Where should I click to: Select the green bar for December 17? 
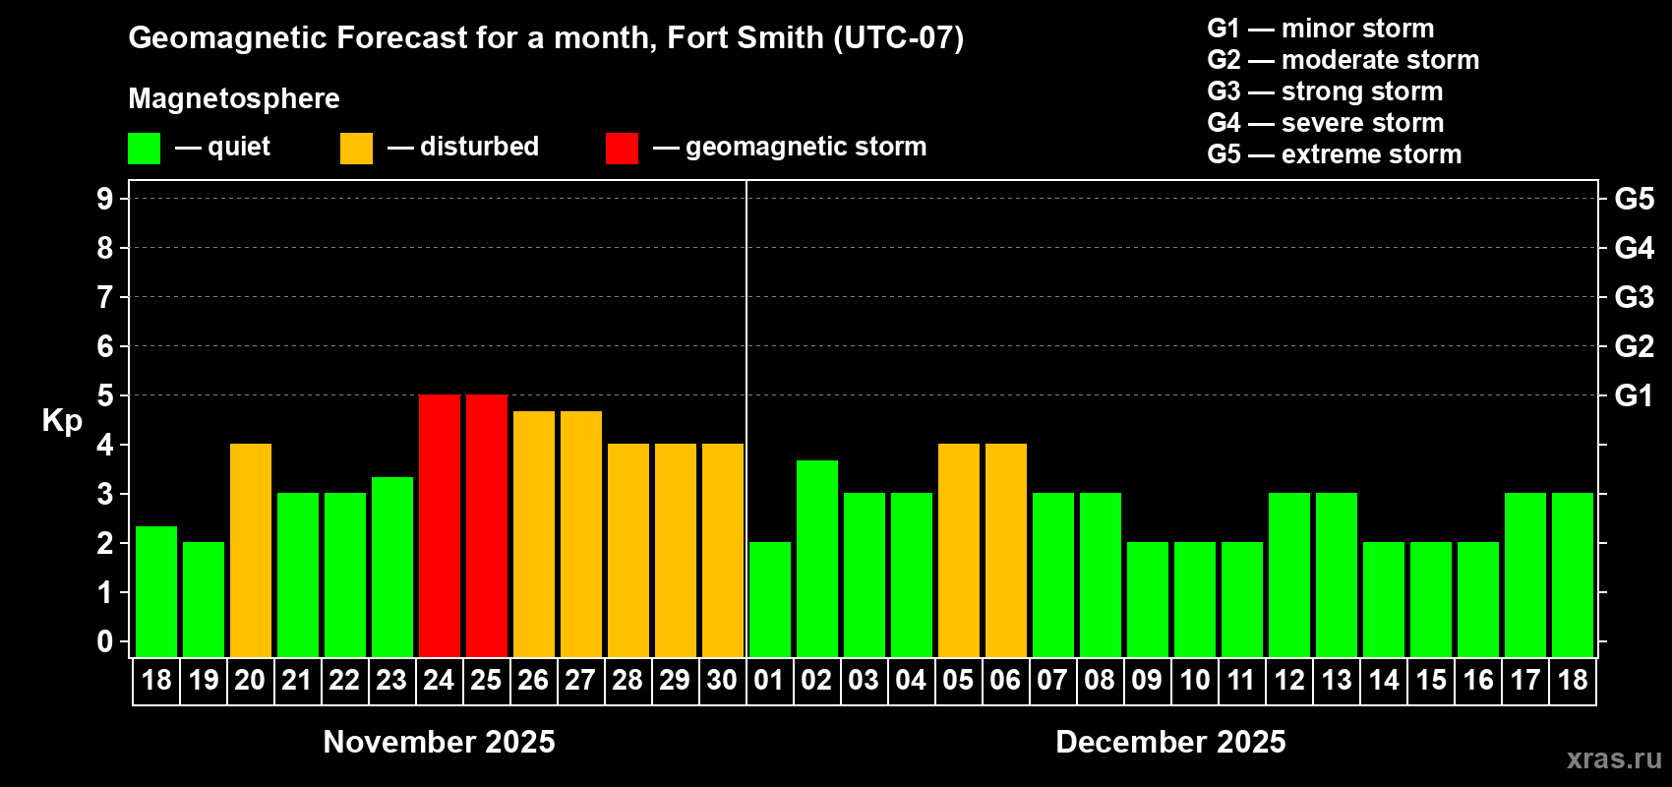tap(1525, 575)
